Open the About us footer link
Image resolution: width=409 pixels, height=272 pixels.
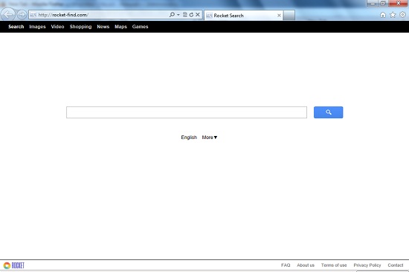[x=306, y=265]
